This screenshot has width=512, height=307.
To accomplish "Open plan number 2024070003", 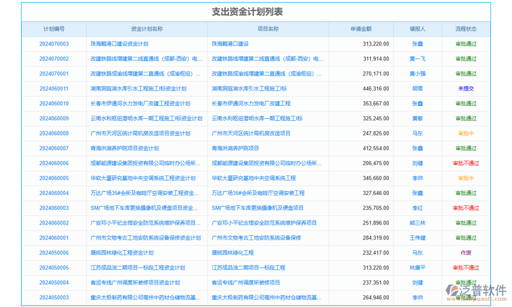I will coord(54,43).
